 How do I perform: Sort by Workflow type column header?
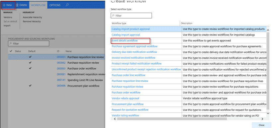(x=119, y=23)
